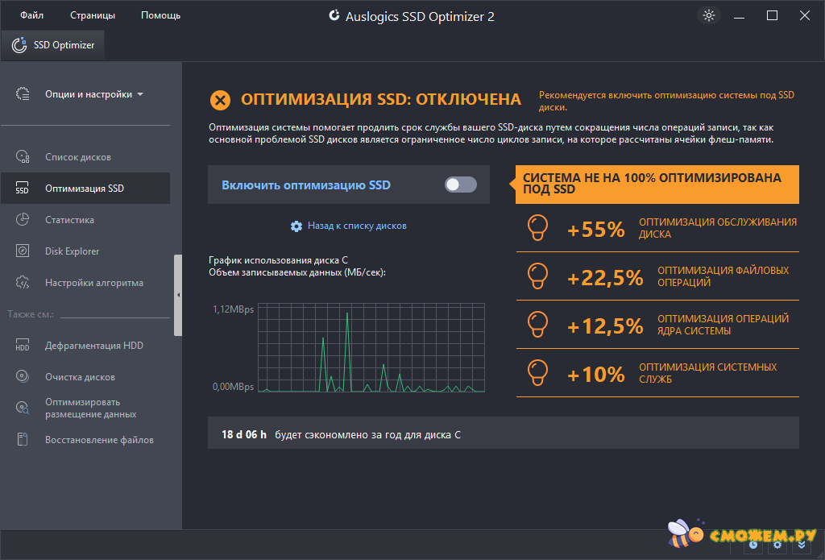This screenshot has height=560, width=825.
Task: Select the SSD Optimizer tab
Action: pyautogui.click(x=53, y=45)
